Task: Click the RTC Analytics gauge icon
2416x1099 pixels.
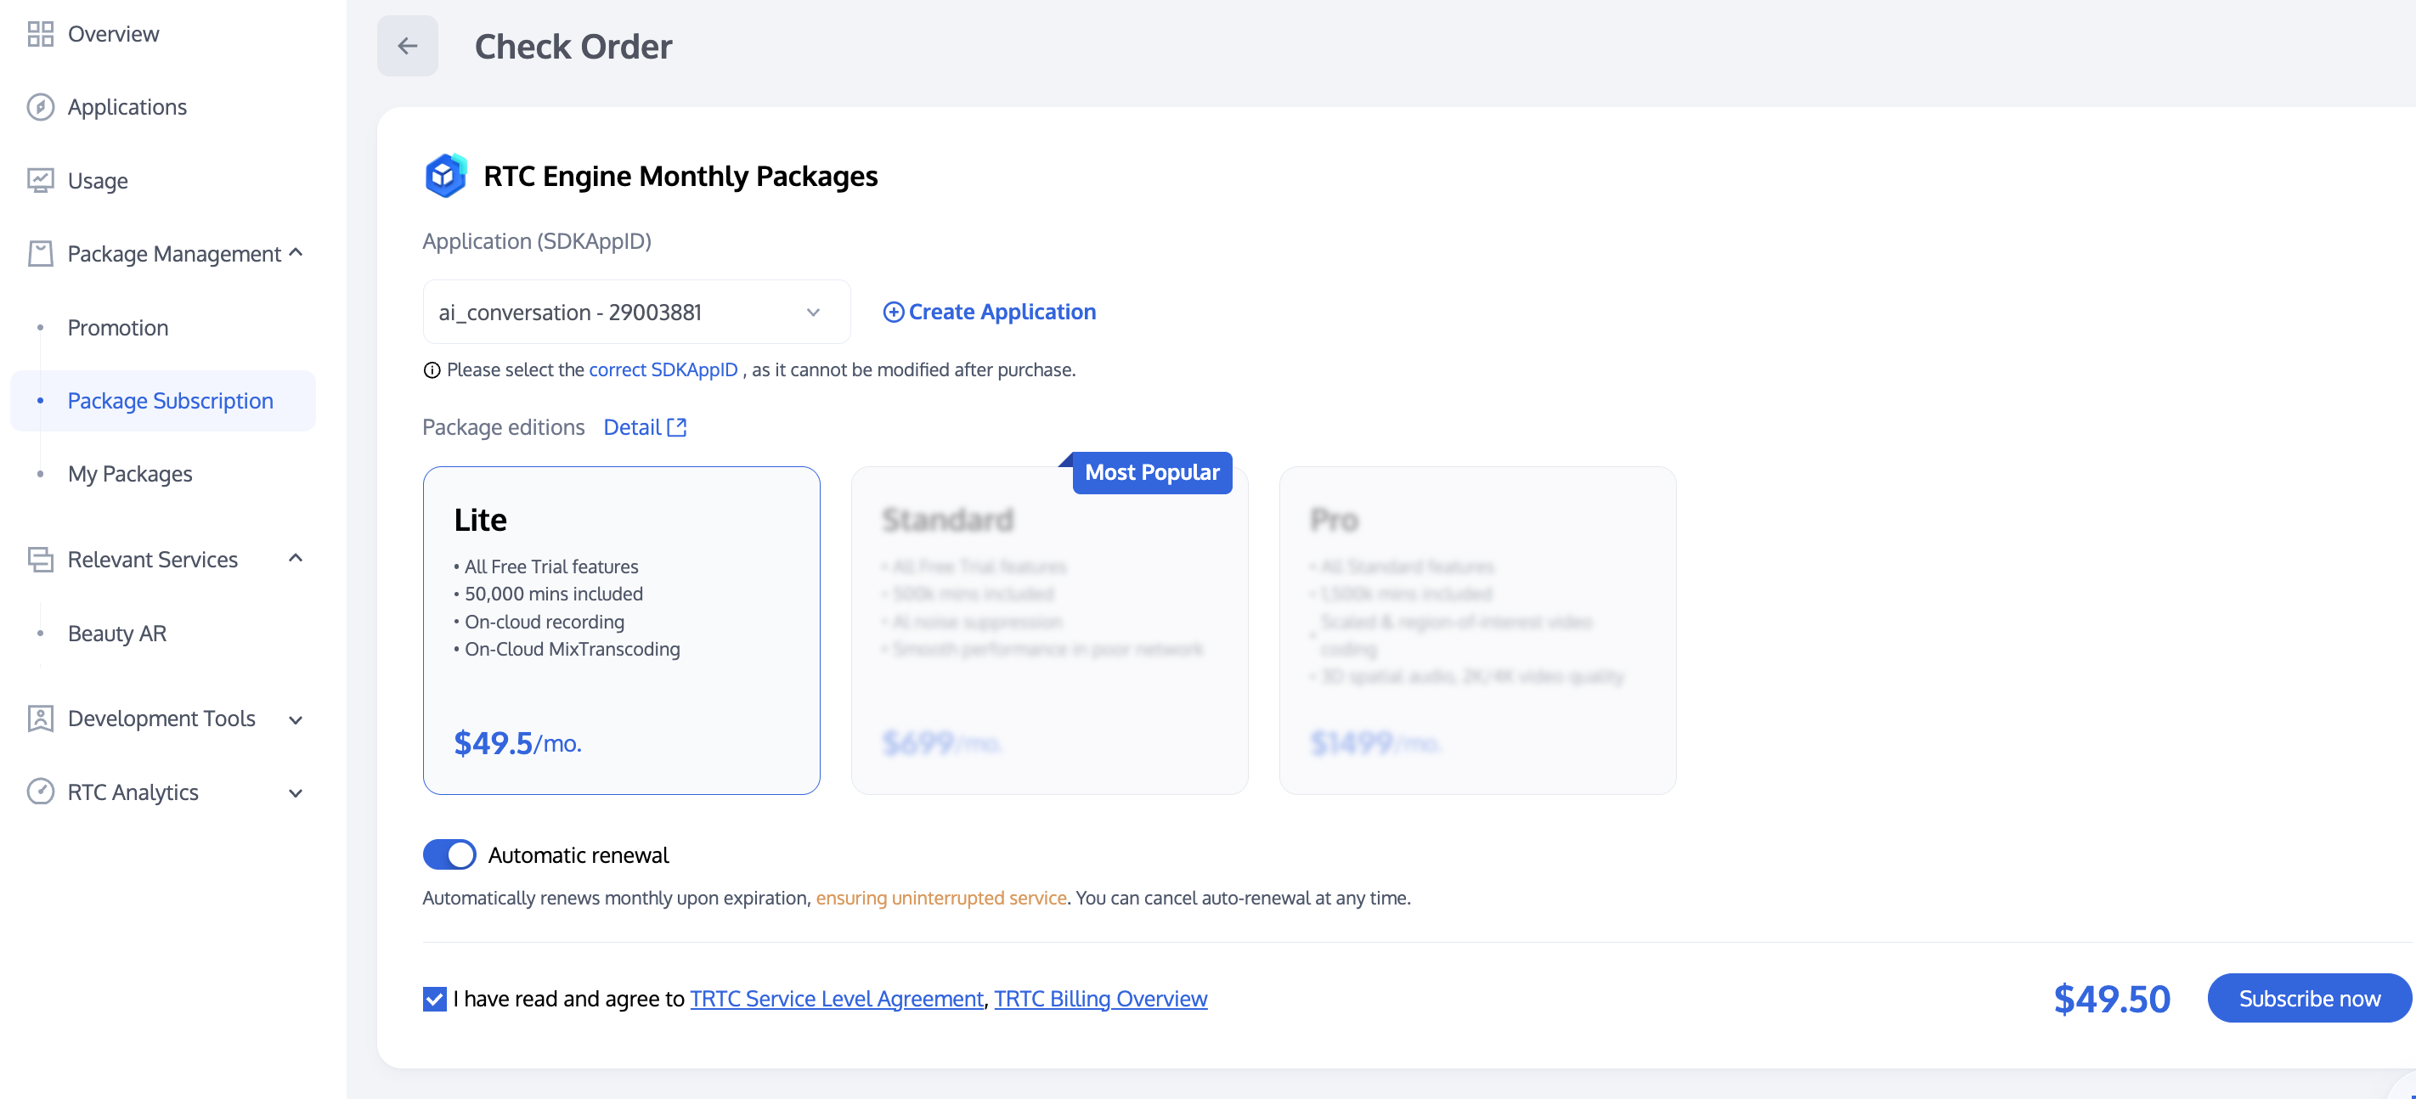Action: (x=40, y=792)
